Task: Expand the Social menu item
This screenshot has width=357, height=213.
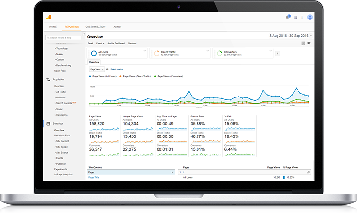Action: click(59, 109)
